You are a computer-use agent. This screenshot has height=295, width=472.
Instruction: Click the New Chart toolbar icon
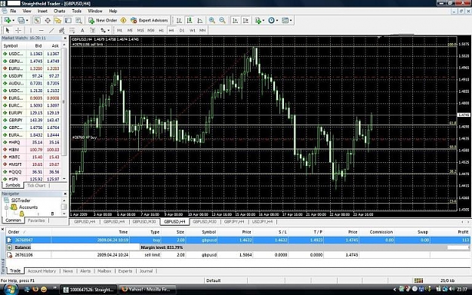(7, 20)
